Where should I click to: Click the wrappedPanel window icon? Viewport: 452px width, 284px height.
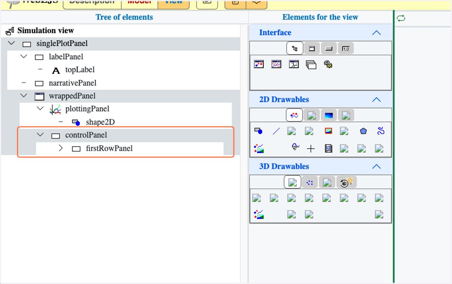tap(39, 96)
